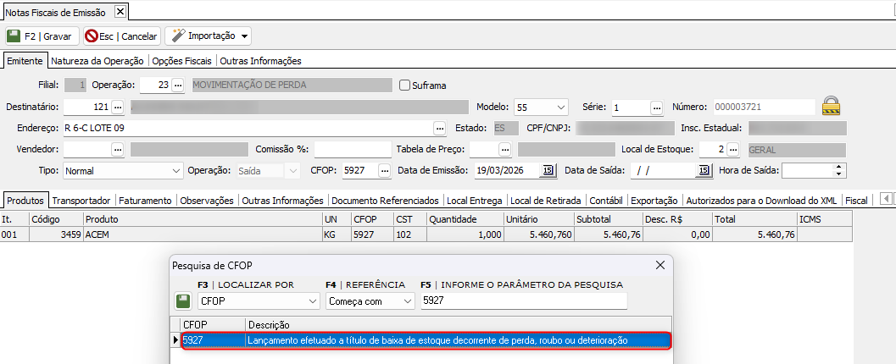Click the Série lookup ellipsis button
The image size is (896, 364).
[656, 108]
